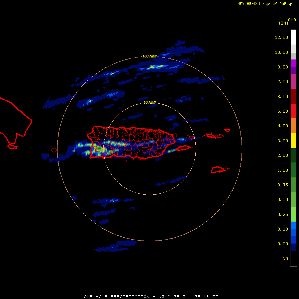The image size is (299, 299).
Task: Click the "0.00" scale text
Action: pos(283,244)
